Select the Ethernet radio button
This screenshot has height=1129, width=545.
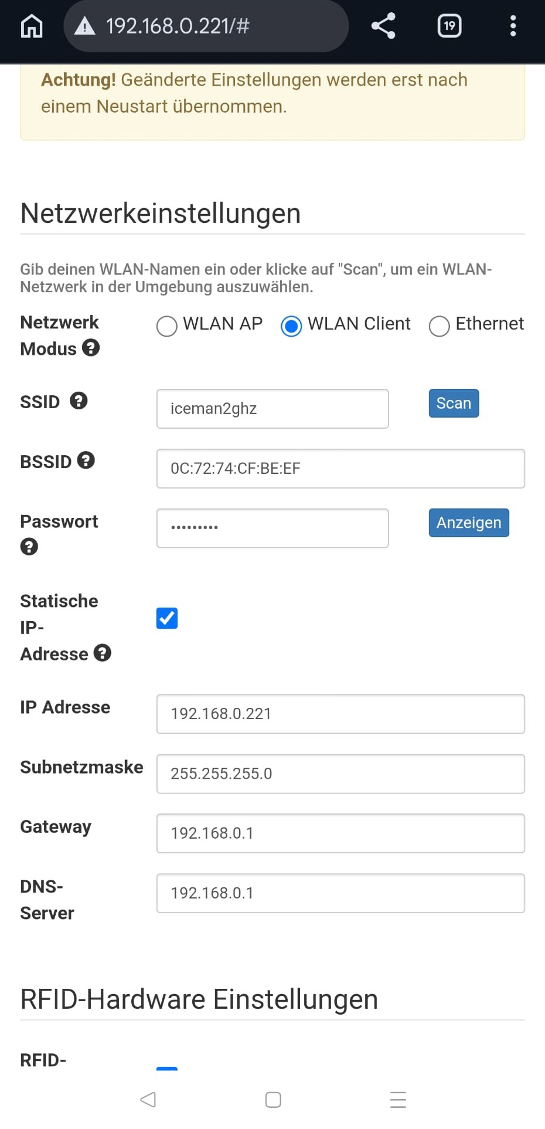[x=440, y=326]
